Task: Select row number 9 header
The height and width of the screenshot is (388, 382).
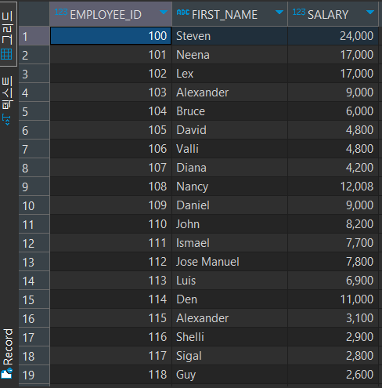Action: [34, 187]
